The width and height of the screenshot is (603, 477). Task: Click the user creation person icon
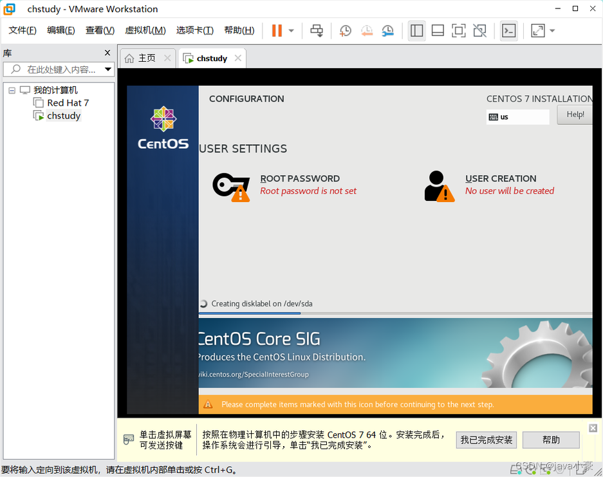(x=439, y=186)
